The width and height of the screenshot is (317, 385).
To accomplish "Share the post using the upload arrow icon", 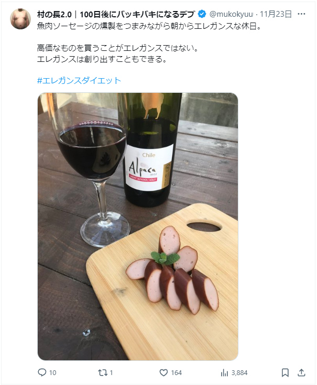I will click(x=301, y=372).
